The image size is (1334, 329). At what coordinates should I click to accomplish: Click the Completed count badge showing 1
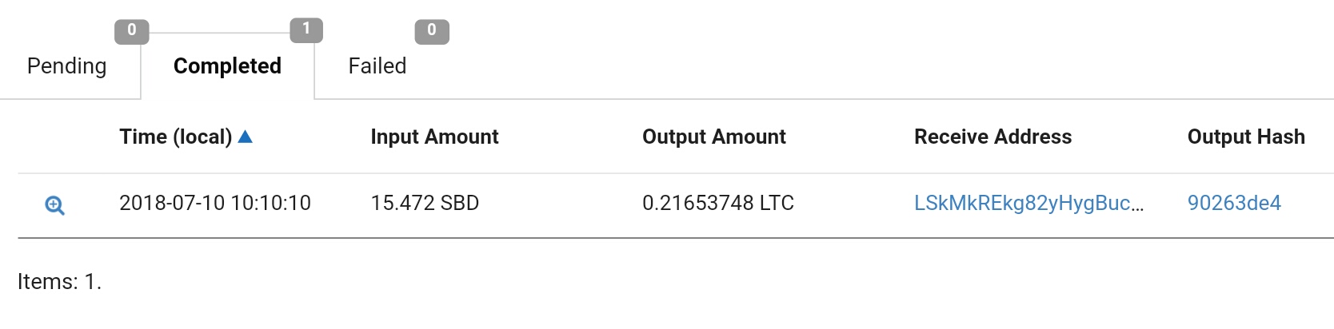306,30
